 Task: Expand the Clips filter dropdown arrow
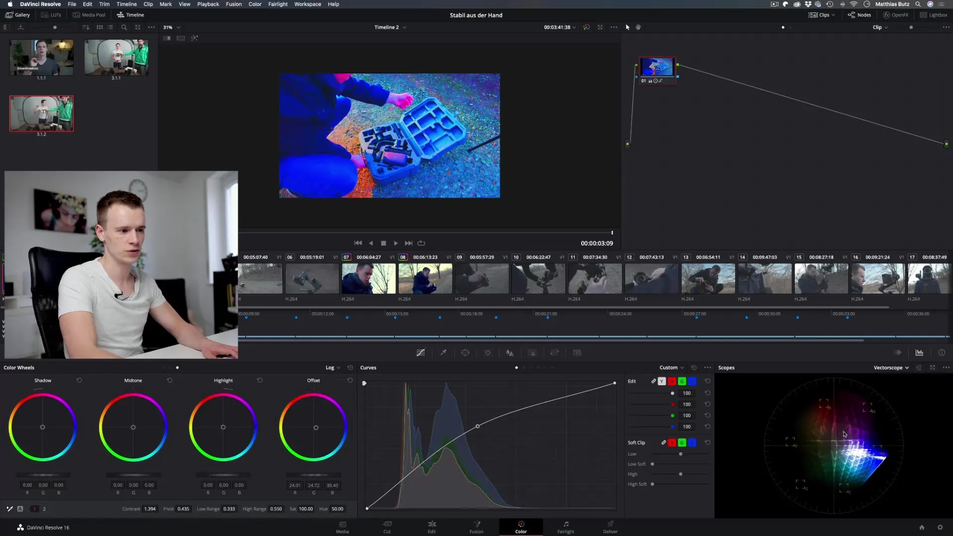coord(833,15)
